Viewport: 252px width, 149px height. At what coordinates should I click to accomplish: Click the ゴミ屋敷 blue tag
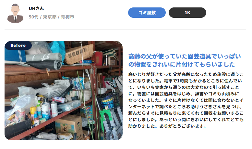click(147, 13)
